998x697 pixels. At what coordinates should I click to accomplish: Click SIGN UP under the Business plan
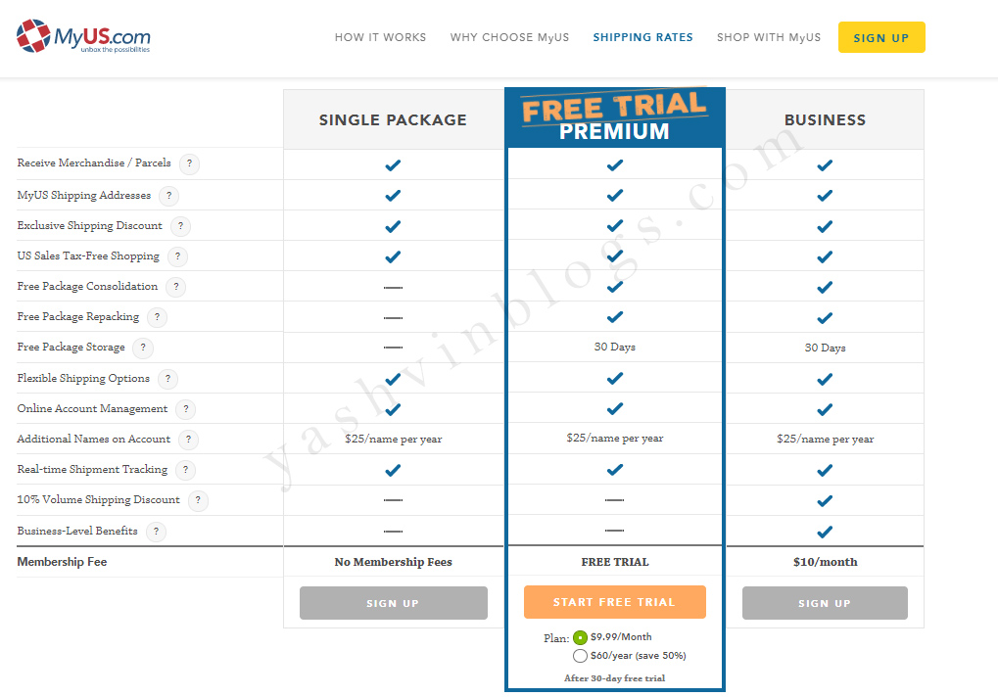(x=825, y=603)
